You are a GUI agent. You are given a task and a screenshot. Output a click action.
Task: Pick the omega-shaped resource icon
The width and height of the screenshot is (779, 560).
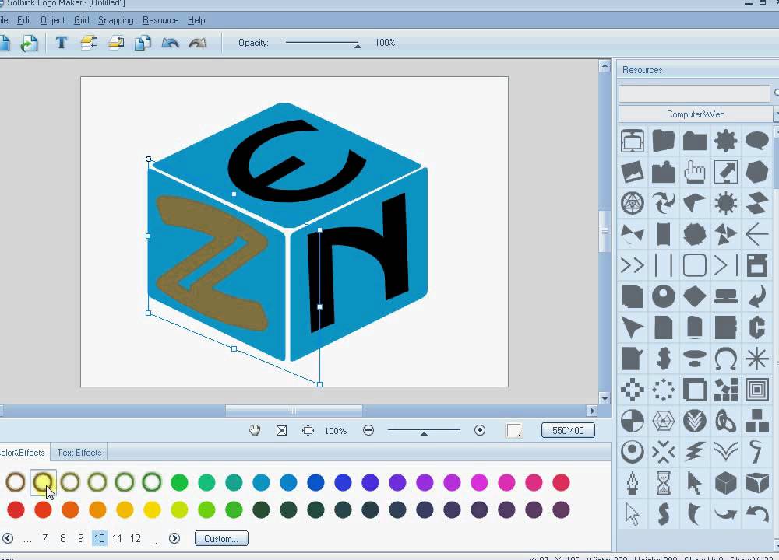click(725, 359)
